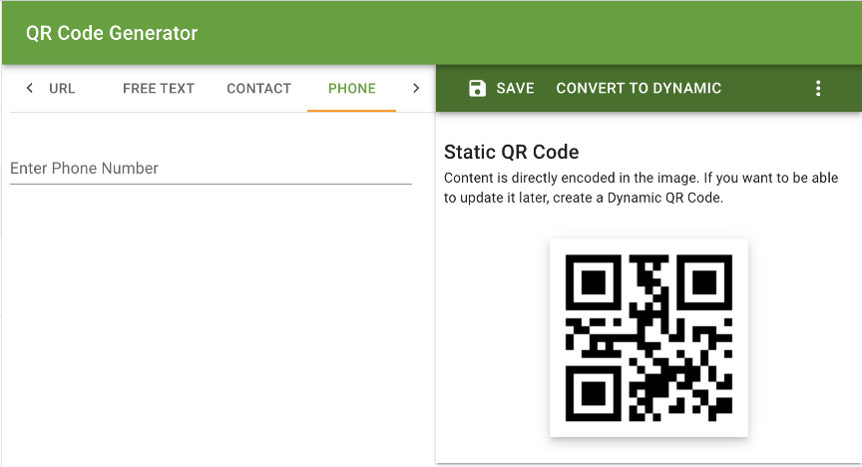Viewport: 862px width, 467px height.
Task: Click the QR code's bottom-left finder square
Action: tap(594, 392)
